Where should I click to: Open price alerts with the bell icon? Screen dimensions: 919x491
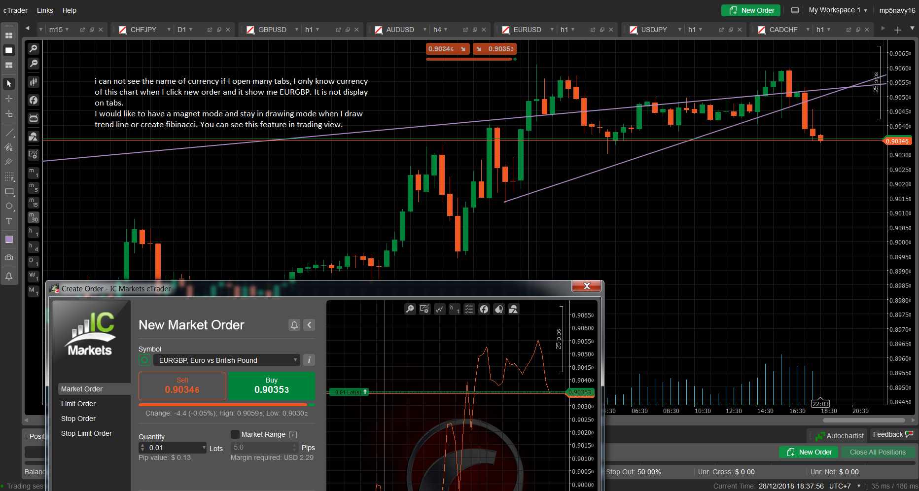(9, 276)
